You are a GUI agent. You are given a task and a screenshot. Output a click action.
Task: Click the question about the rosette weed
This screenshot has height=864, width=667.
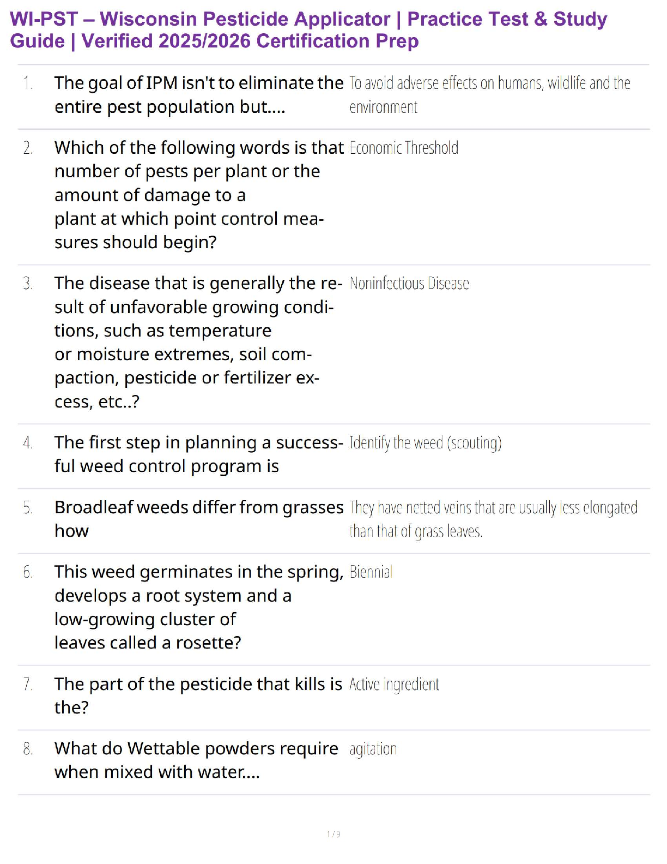(199, 607)
